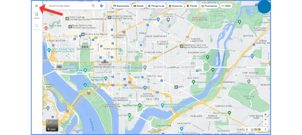Image resolution: width=302 pixels, height=135 pixels.
Task: Click the Washington Injury and Sports marker
Action: [181, 46]
